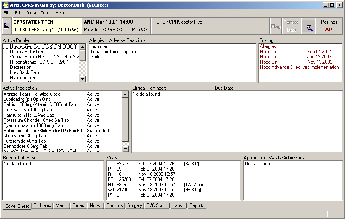The height and width of the screenshot is (219, 345).
Task: Click the CPRS application icon in title bar
Action: pos(5,5)
